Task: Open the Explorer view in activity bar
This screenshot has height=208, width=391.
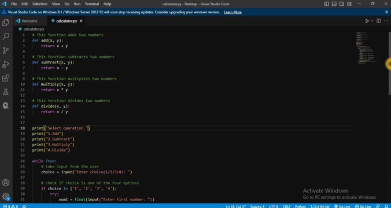Action: pyautogui.click(x=5, y=23)
